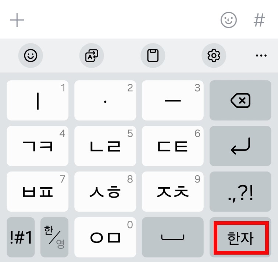Tap the punctuation .,?! key

coord(240,192)
